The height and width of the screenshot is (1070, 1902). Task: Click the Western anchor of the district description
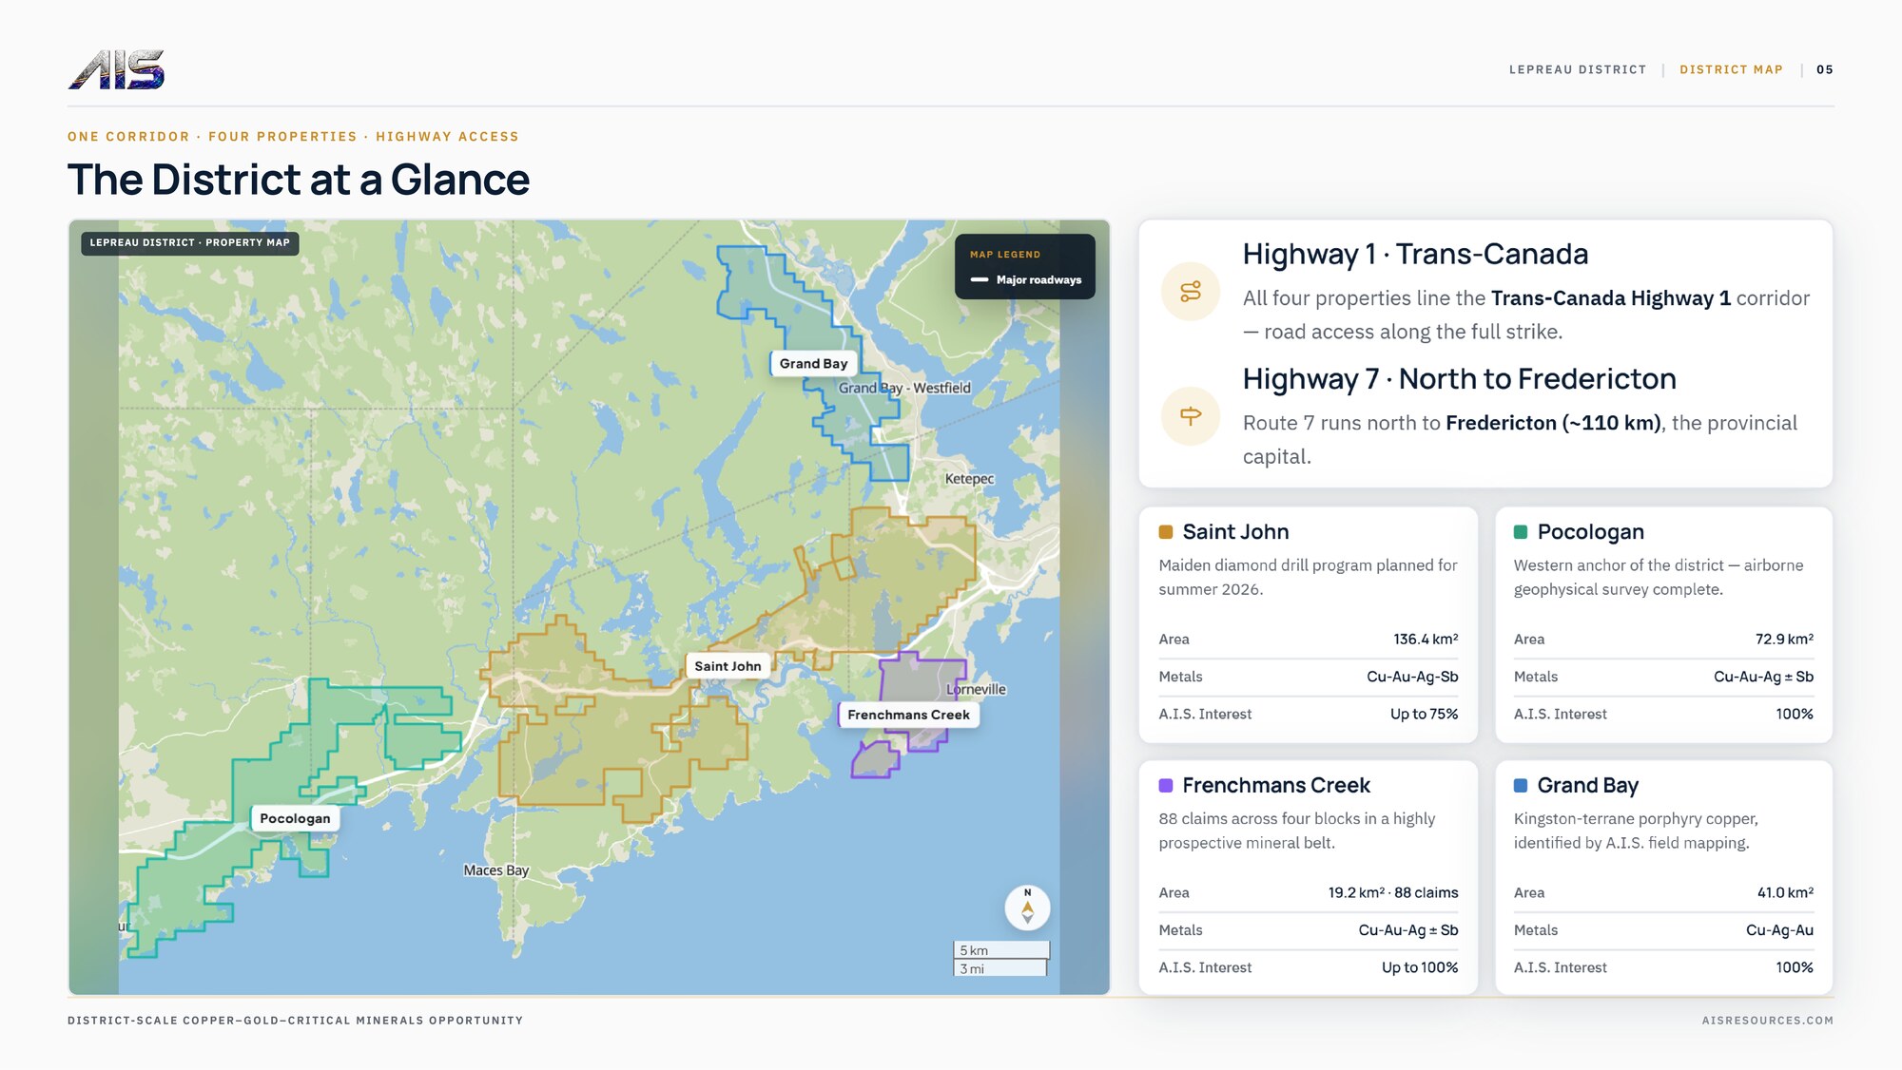pyautogui.click(x=1659, y=577)
